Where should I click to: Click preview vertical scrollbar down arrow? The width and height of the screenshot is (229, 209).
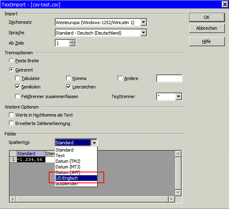pyautogui.click(x=178, y=193)
